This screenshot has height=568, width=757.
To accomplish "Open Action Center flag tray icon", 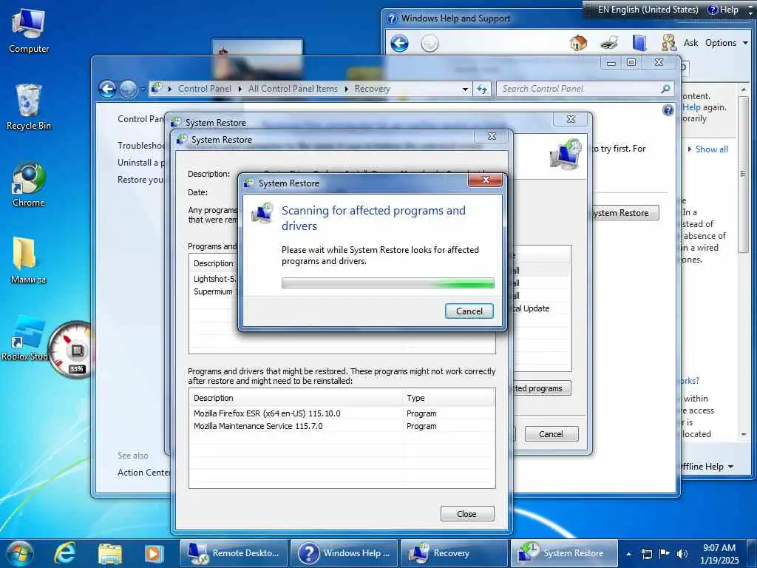I will click(x=665, y=553).
